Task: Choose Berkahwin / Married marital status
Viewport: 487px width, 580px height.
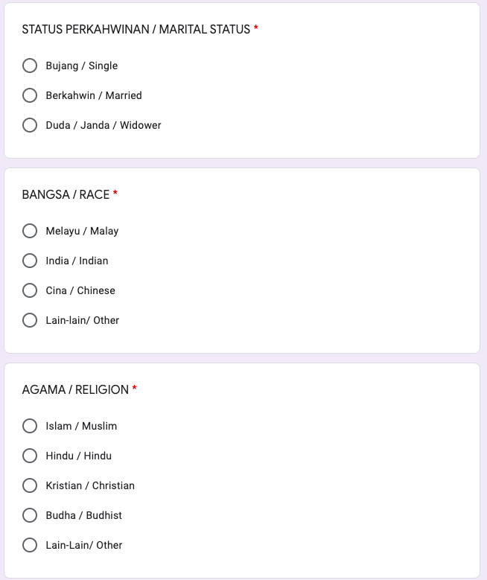Action: (x=30, y=95)
